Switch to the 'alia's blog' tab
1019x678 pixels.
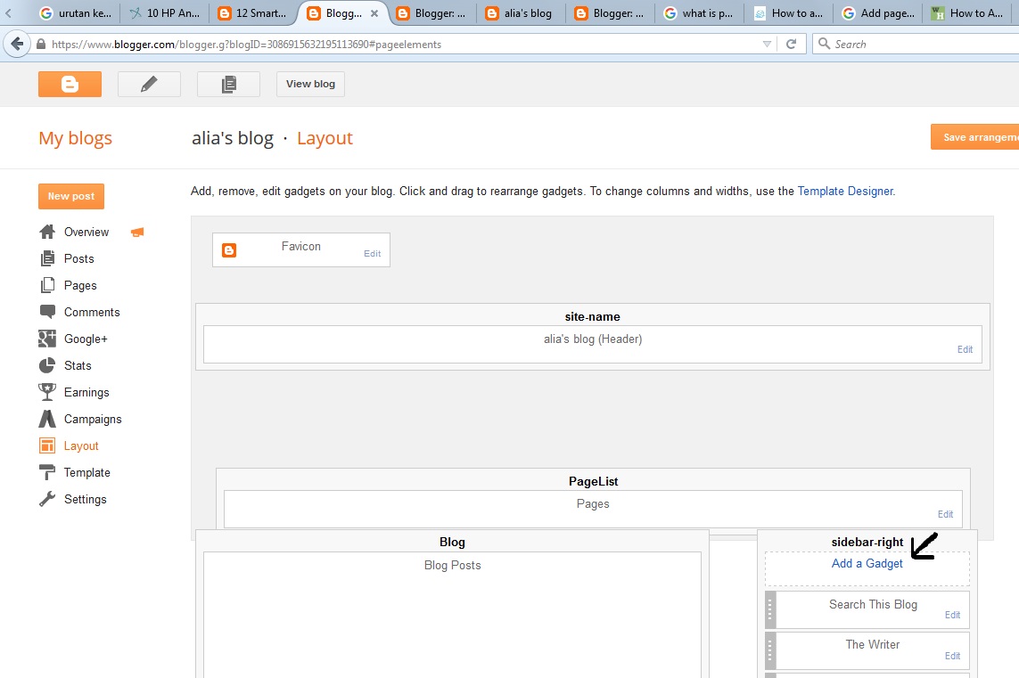coord(520,13)
